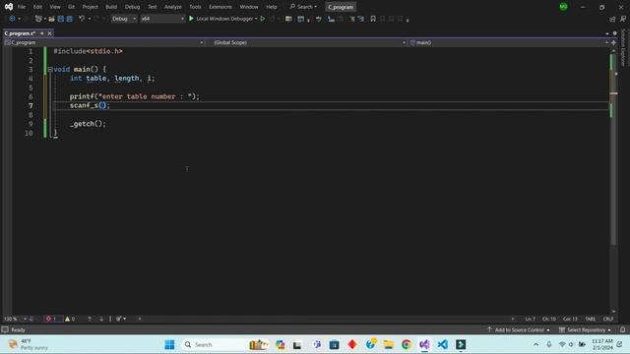Go to next issue down arrow
Screen dimensions: 630x354
click(x=101, y=319)
